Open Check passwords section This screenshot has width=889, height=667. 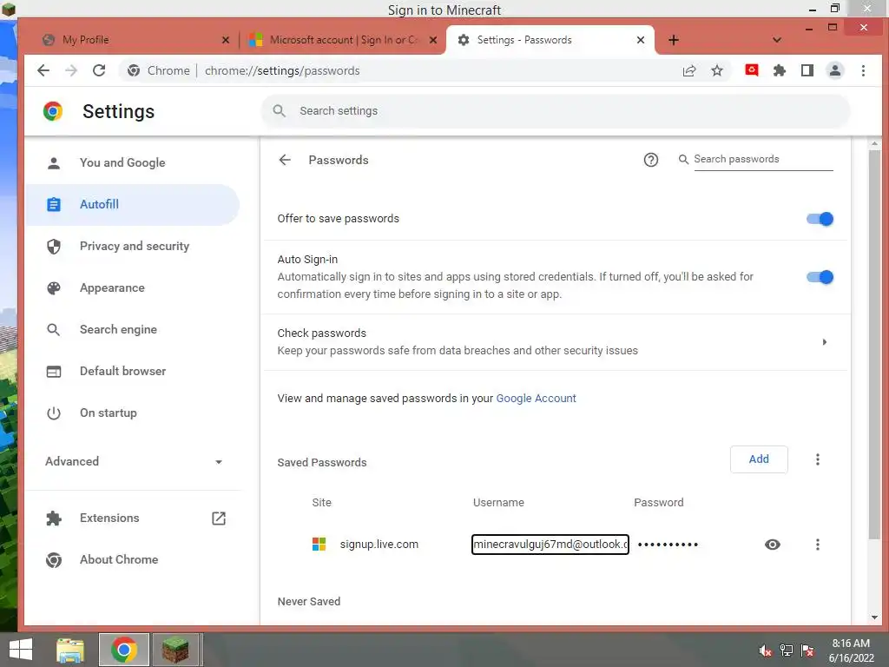[555, 342]
